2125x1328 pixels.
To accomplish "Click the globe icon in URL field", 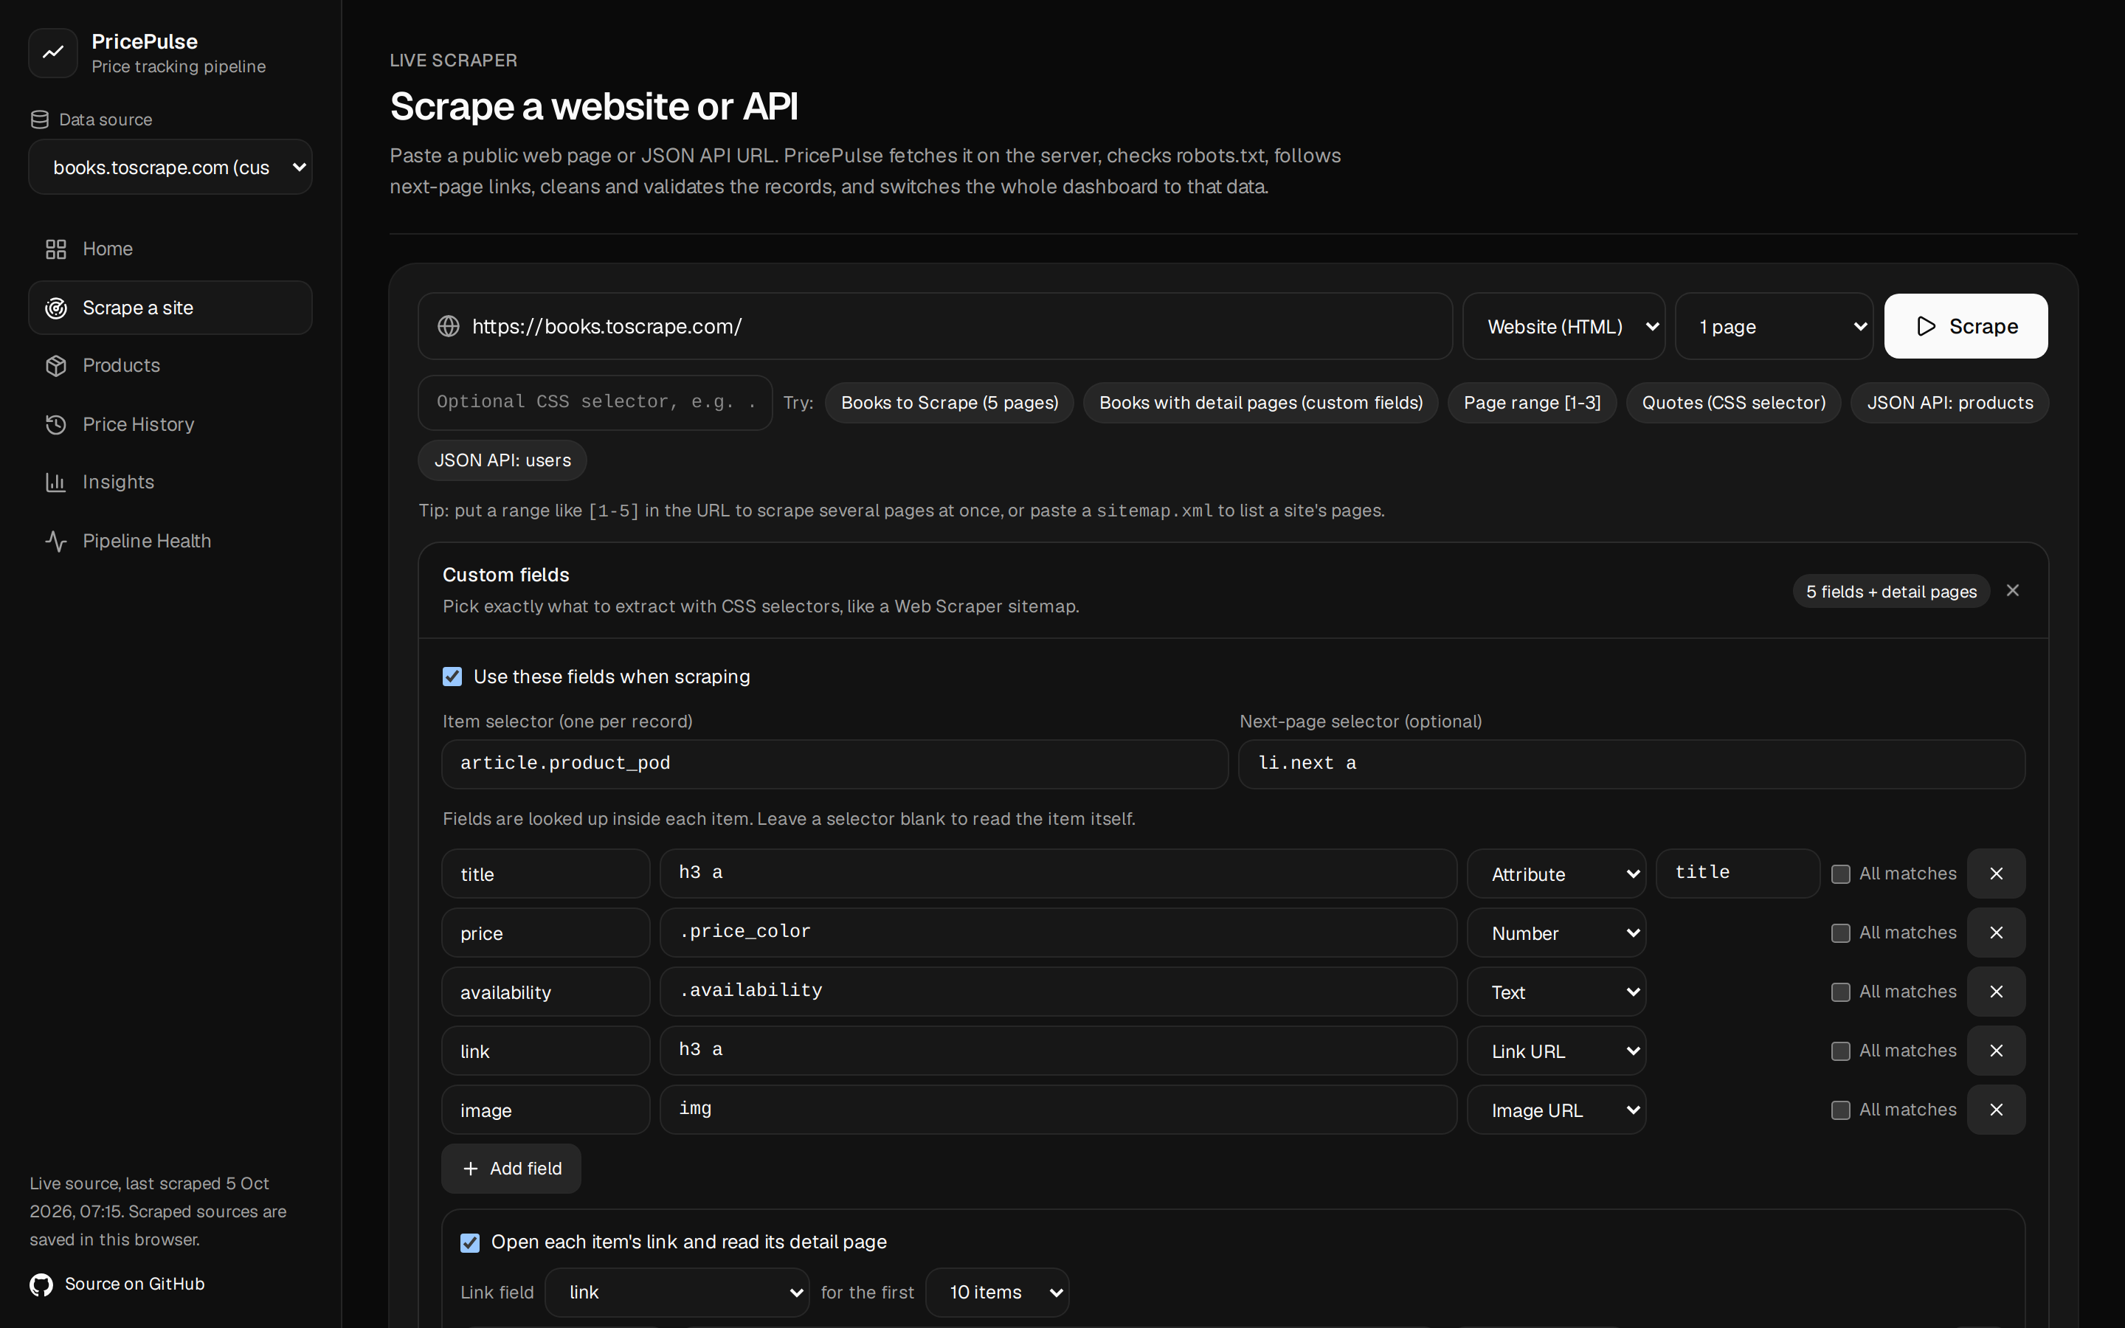I will 449,327.
